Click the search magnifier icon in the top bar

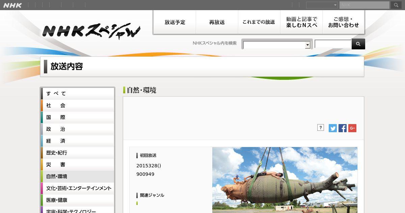click(396, 5)
